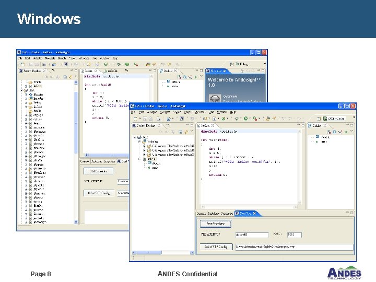
Task: Click the green Run icon in back window toolbar
Action: pyautogui.click(x=127, y=64)
